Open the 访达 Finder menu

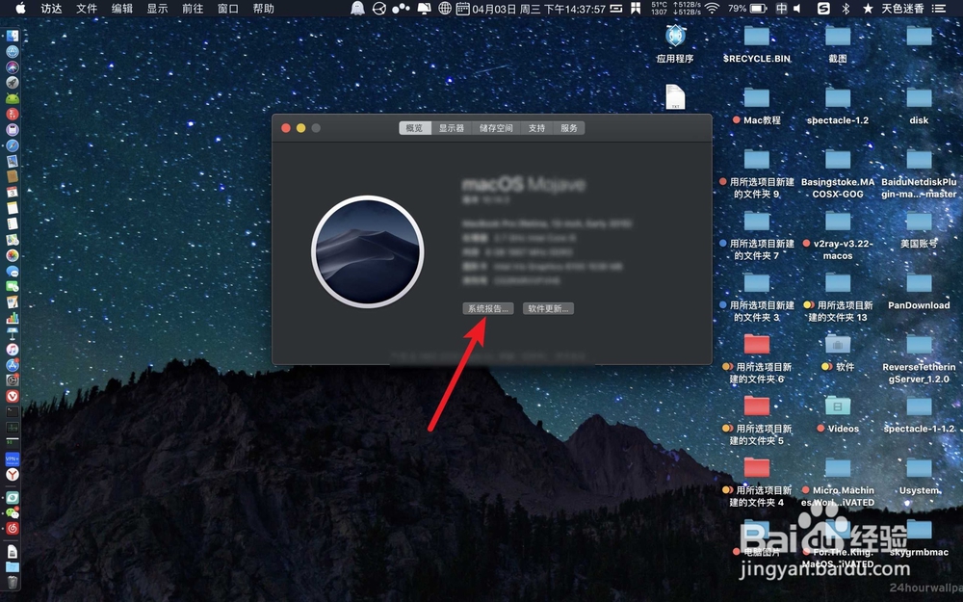tap(52, 9)
